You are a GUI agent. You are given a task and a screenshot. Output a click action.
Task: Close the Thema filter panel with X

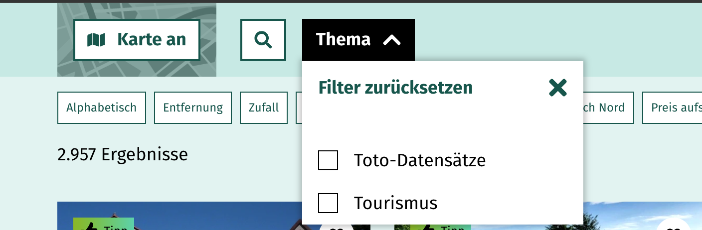[557, 88]
